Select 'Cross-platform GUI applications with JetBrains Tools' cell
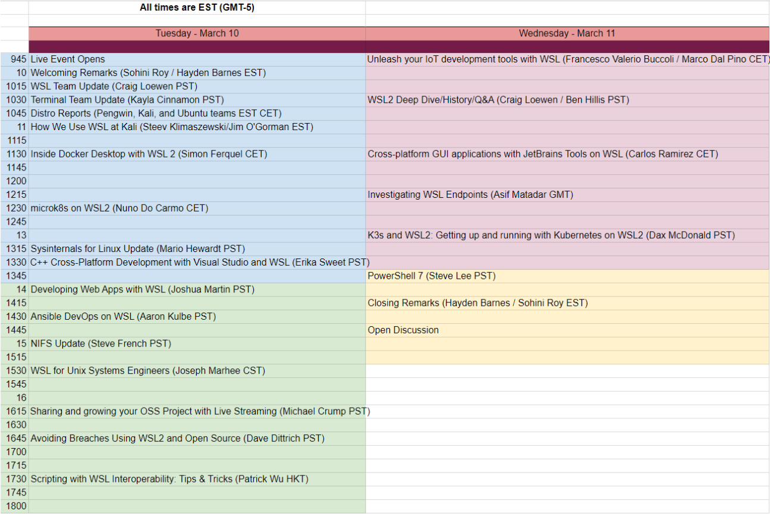Viewport: 770px width, 514px height. coord(567,154)
